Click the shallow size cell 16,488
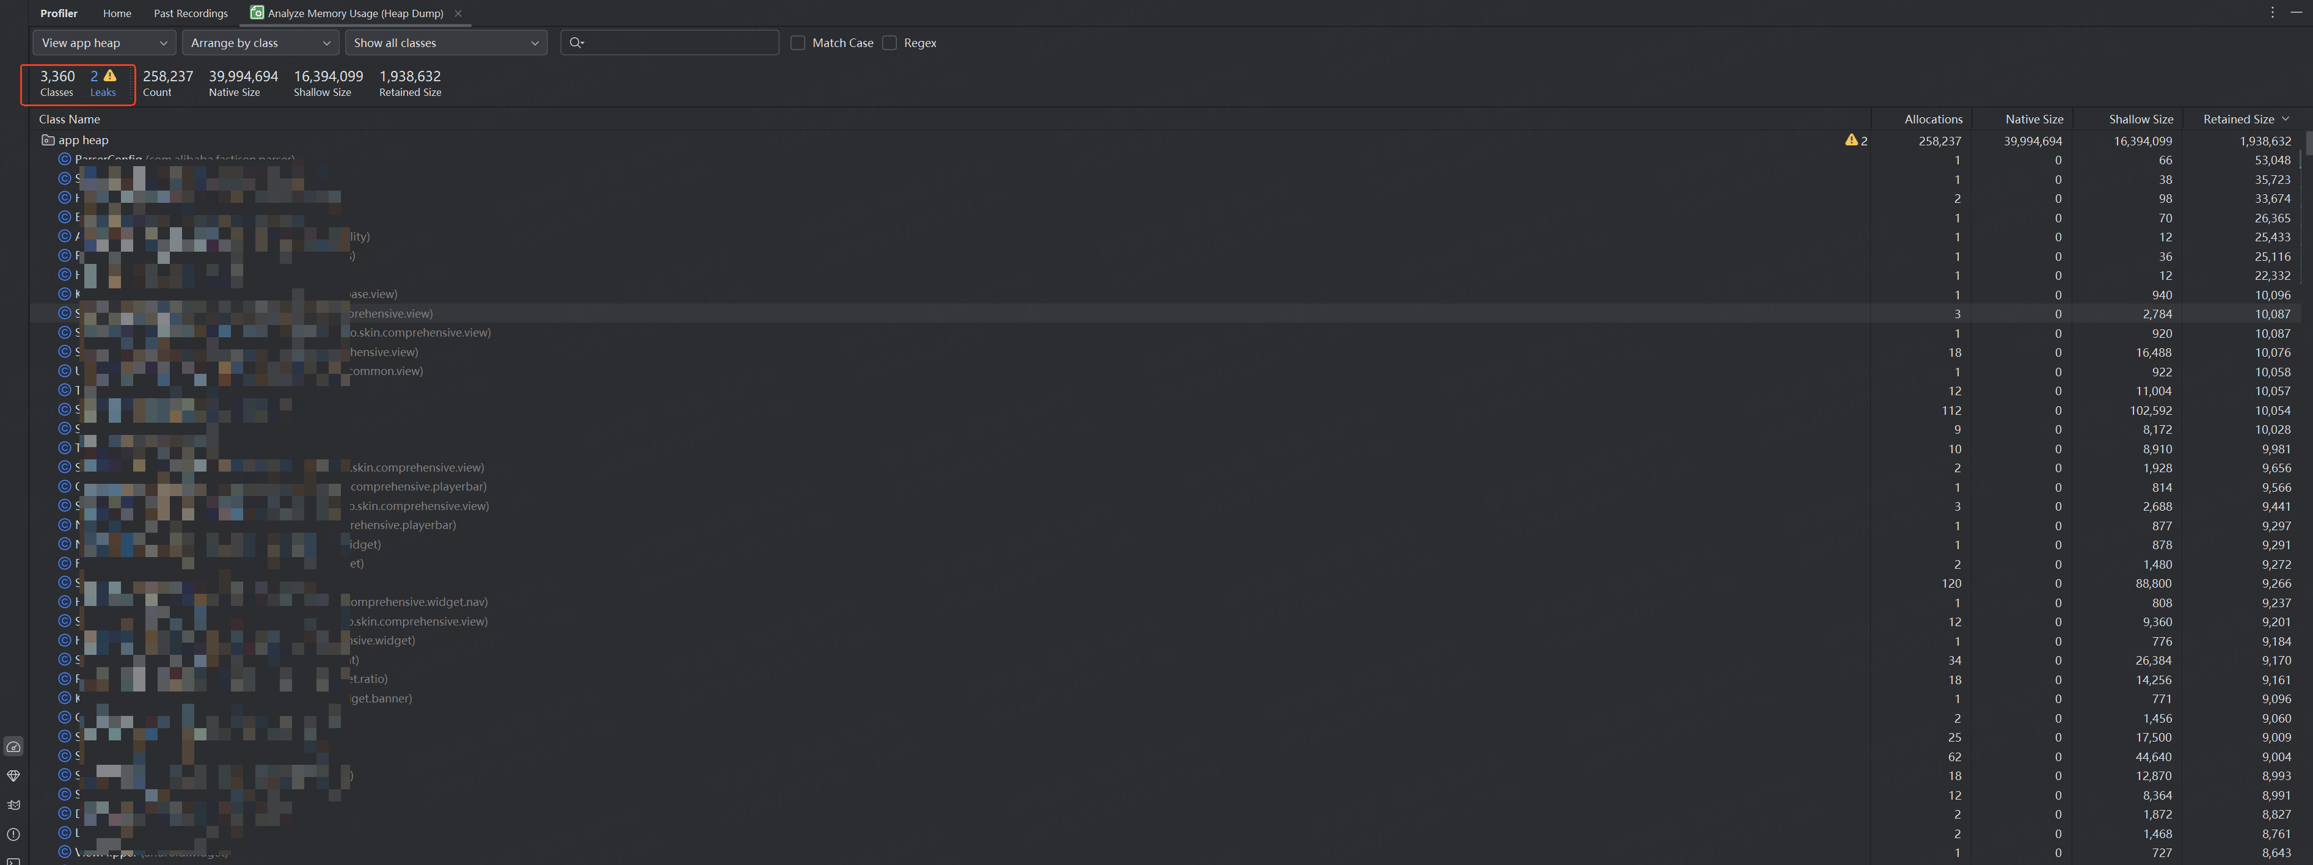Viewport: 2313px width, 865px height. [x=2153, y=352]
